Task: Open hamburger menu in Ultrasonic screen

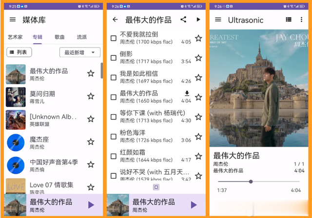Action: pyautogui.click(x=218, y=19)
